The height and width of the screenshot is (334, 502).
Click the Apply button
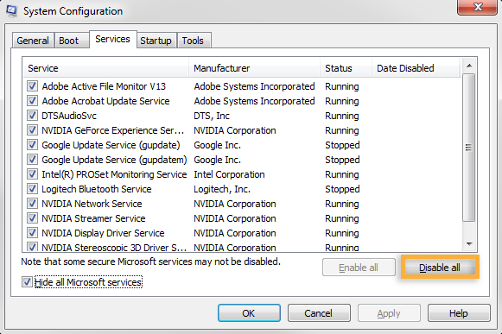tap(389, 313)
